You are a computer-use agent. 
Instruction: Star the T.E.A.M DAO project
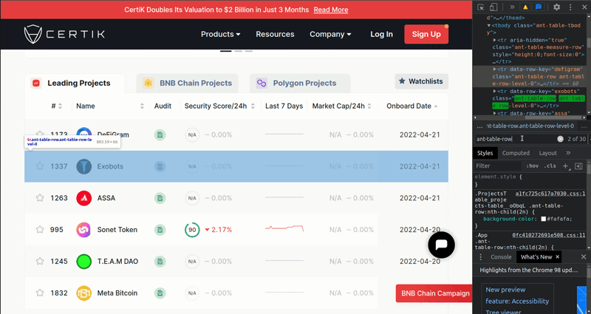(40, 261)
